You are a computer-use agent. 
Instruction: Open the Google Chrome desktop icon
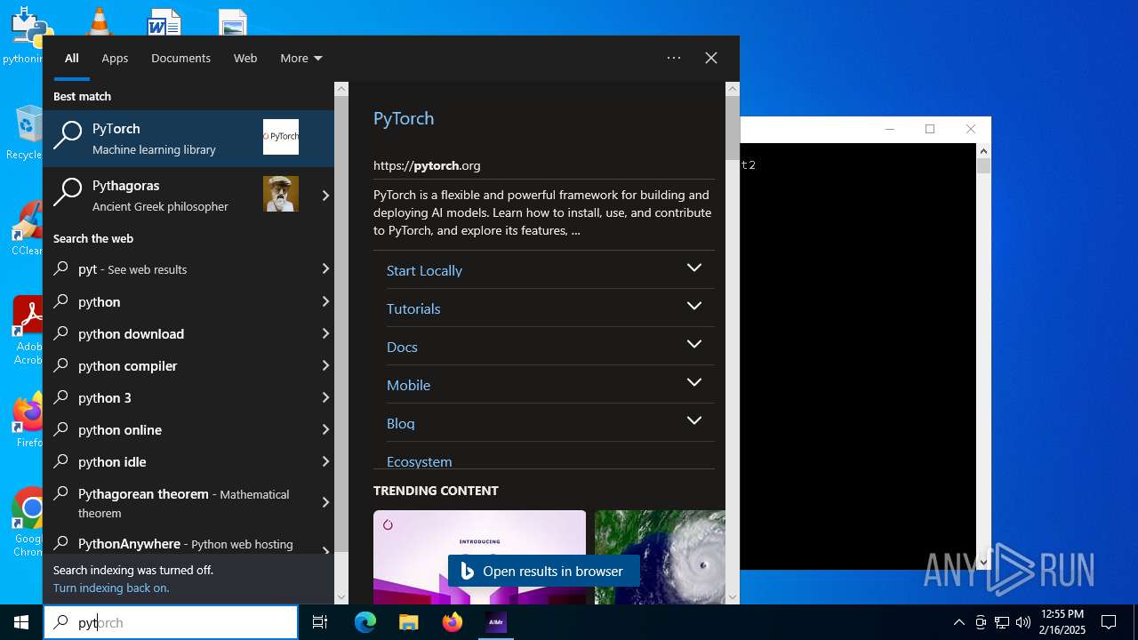28,523
